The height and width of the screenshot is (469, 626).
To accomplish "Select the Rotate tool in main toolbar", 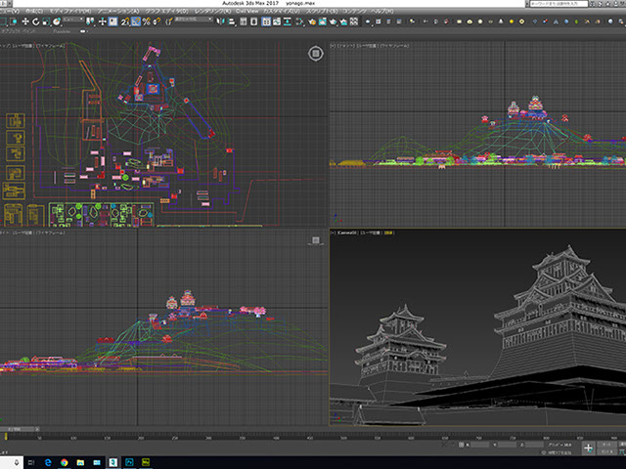I will tap(35, 21).
